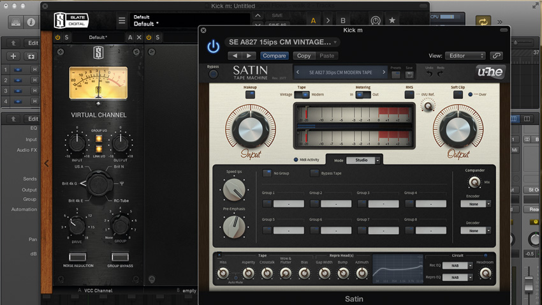Open the Repro EQ NAB dropdown
Screen dimensions: 542x305
click(458, 278)
